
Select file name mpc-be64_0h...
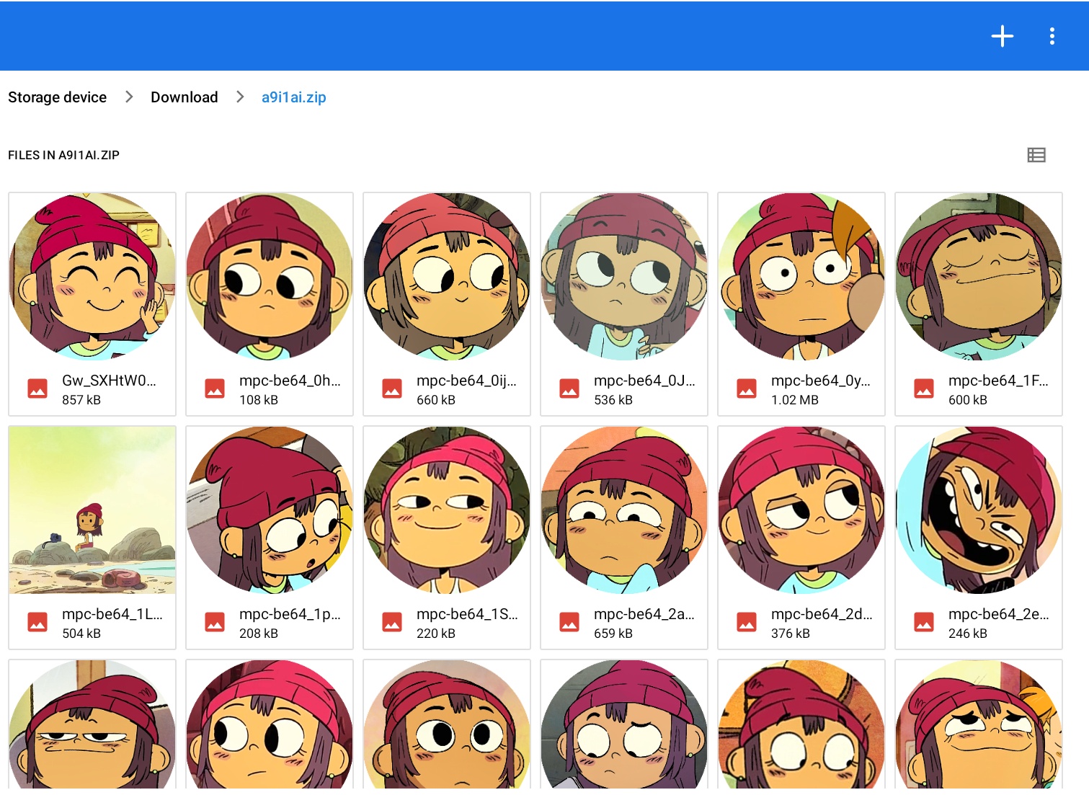pyautogui.click(x=290, y=381)
